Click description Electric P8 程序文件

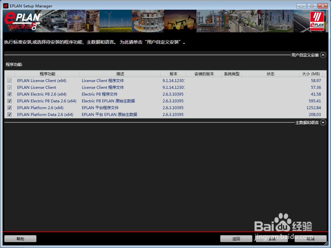[x=99, y=94]
